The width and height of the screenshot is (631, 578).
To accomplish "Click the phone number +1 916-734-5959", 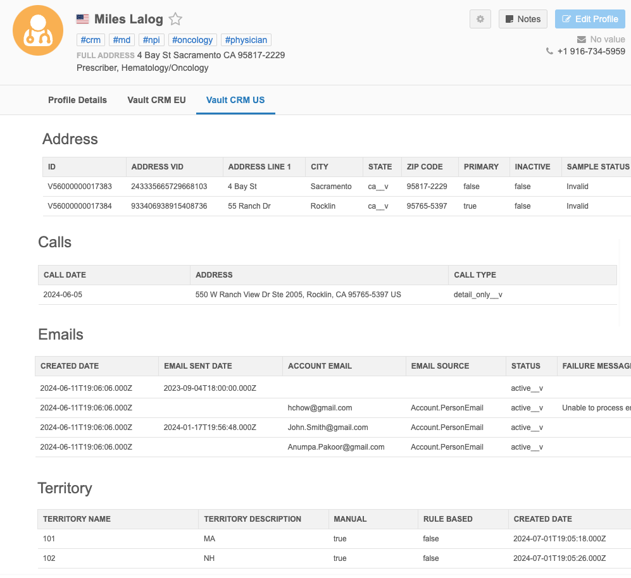I will point(591,51).
